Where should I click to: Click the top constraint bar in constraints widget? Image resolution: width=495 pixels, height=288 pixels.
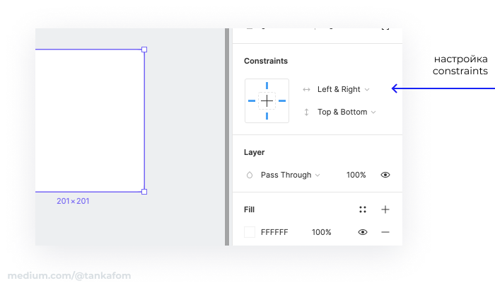click(267, 86)
